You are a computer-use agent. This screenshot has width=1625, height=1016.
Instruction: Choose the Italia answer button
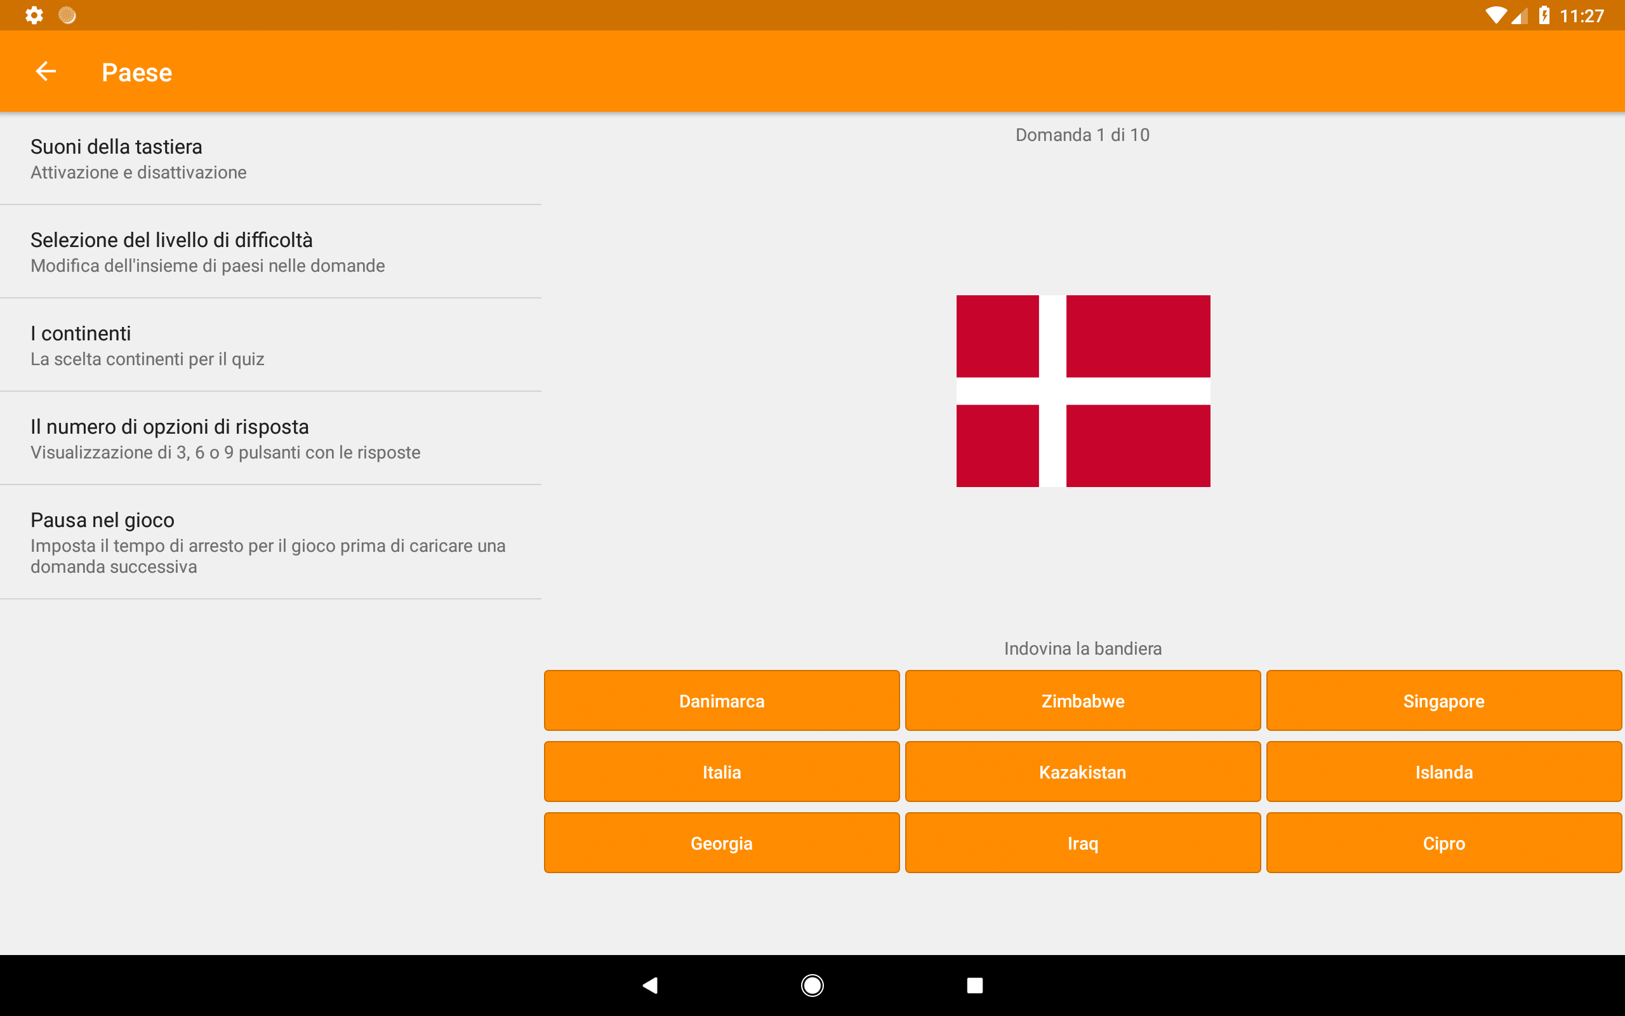pyautogui.click(x=722, y=772)
